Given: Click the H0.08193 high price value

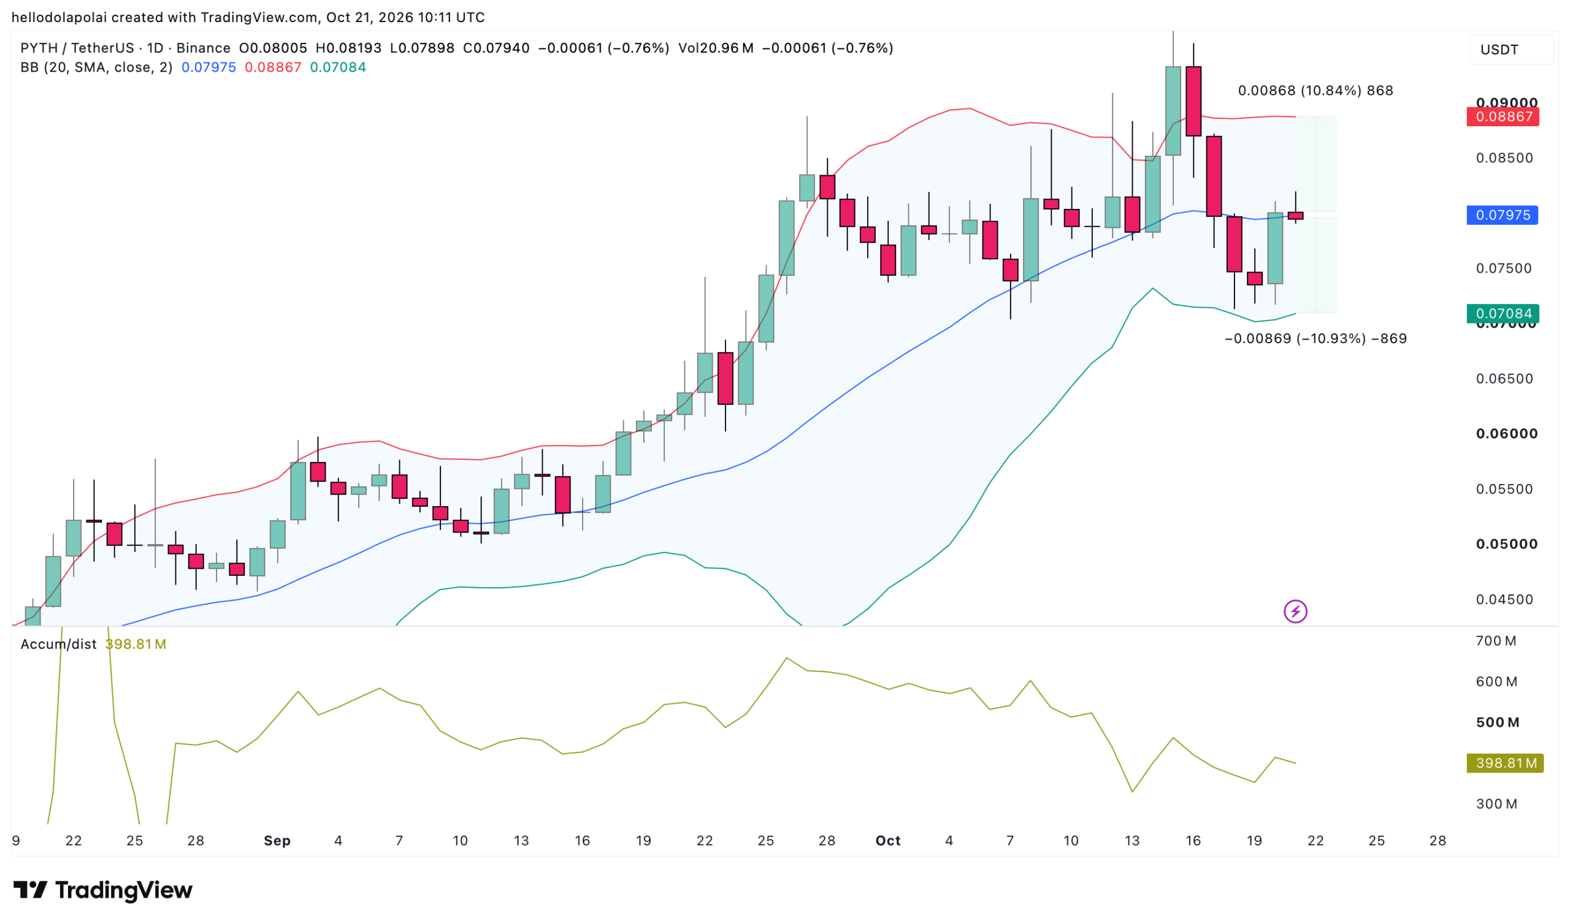Looking at the screenshot, I should click(x=348, y=48).
